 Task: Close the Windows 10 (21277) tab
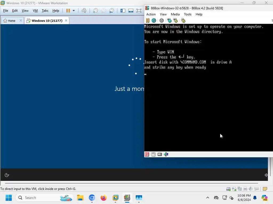tap(66, 20)
